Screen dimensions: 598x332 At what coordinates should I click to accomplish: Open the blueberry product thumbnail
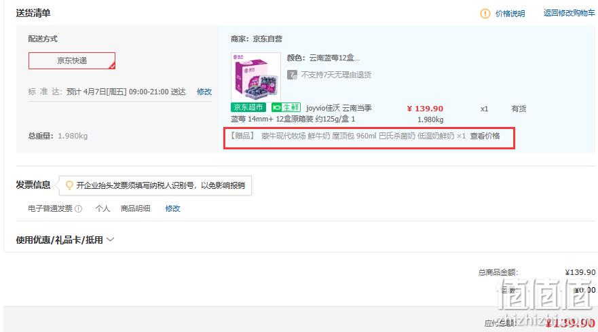tap(256, 77)
